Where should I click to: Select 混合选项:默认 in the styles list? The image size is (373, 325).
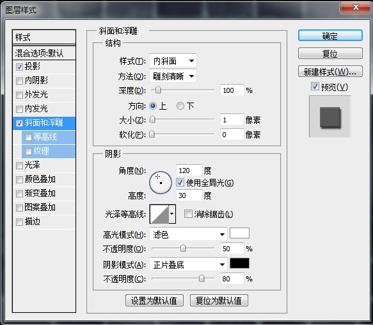point(44,53)
